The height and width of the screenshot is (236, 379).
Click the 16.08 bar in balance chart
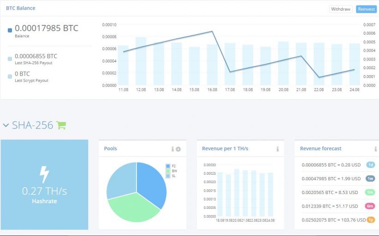click(x=212, y=65)
